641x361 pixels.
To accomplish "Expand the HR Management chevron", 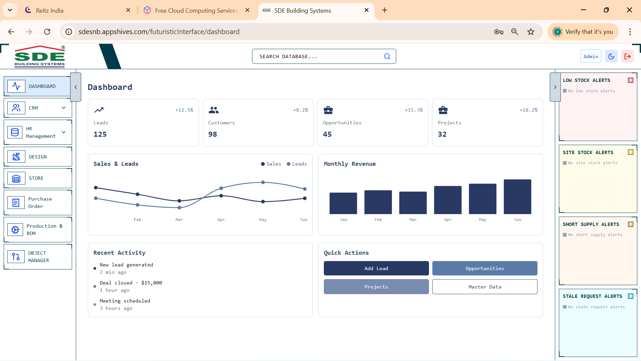I will click(63, 132).
